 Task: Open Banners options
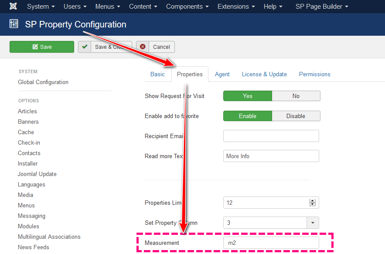click(28, 122)
